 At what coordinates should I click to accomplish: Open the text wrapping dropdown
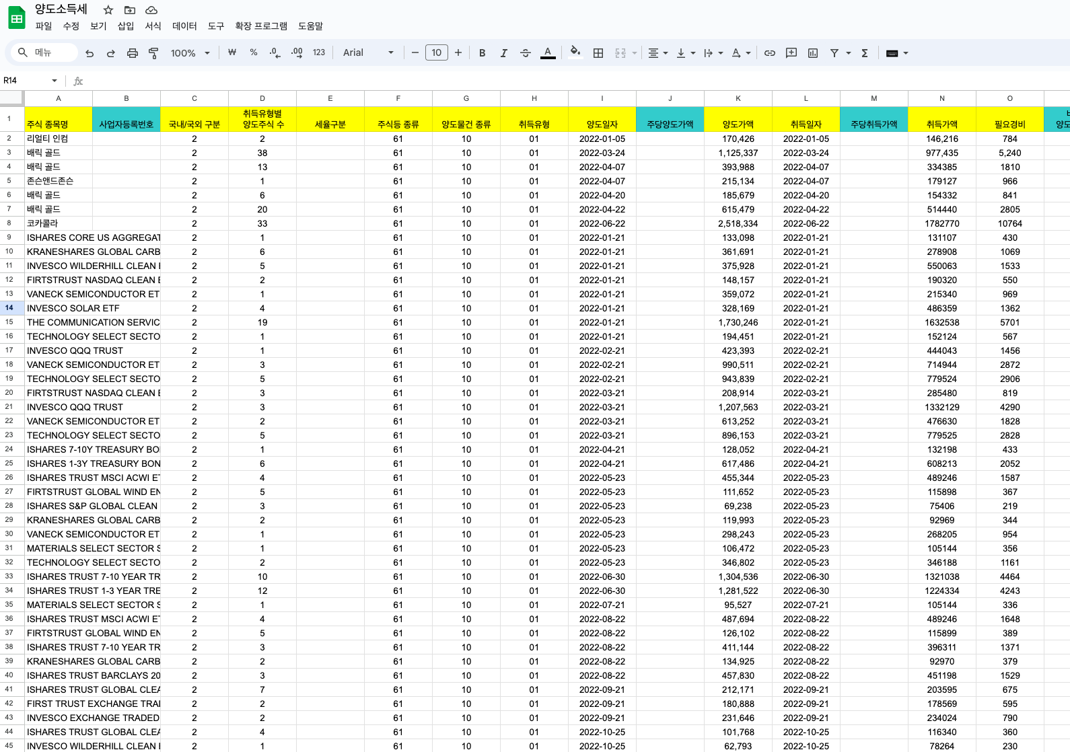(x=713, y=53)
